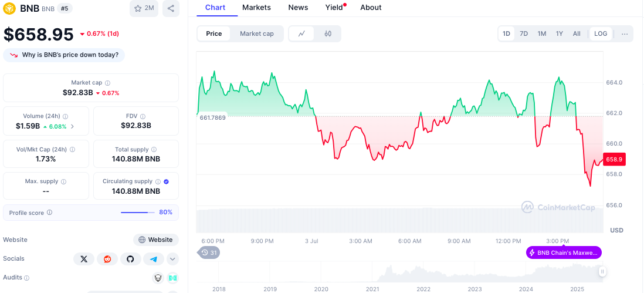
Task: Select the 1M time range
Action: 542,33
